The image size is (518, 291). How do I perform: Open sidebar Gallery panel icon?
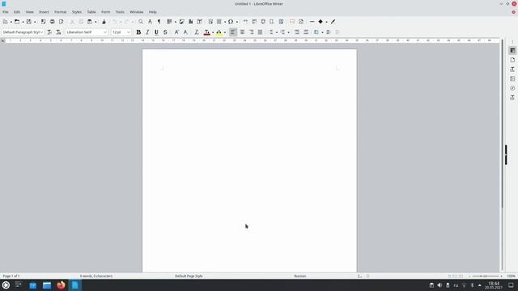(x=512, y=79)
